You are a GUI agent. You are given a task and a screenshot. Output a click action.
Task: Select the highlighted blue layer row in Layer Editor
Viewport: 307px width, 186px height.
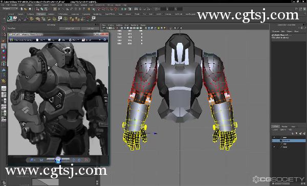pyautogui.click(x=289, y=140)
